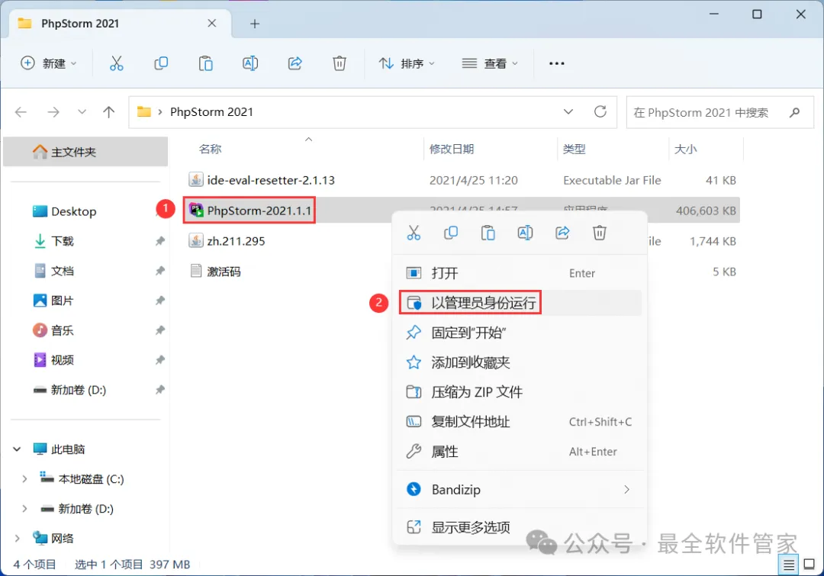Go up one folder level

109,112
